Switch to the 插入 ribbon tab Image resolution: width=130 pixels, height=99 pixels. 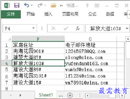[x=48, y=14]
